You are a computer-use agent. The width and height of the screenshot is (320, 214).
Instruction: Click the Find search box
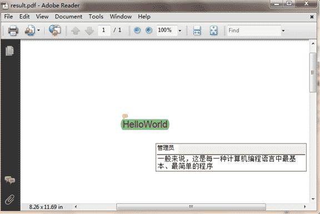[254, 31]
